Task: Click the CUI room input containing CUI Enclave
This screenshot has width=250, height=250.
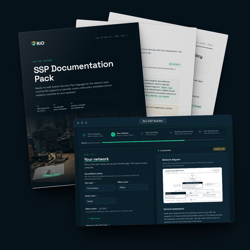Action: (100, 188)
